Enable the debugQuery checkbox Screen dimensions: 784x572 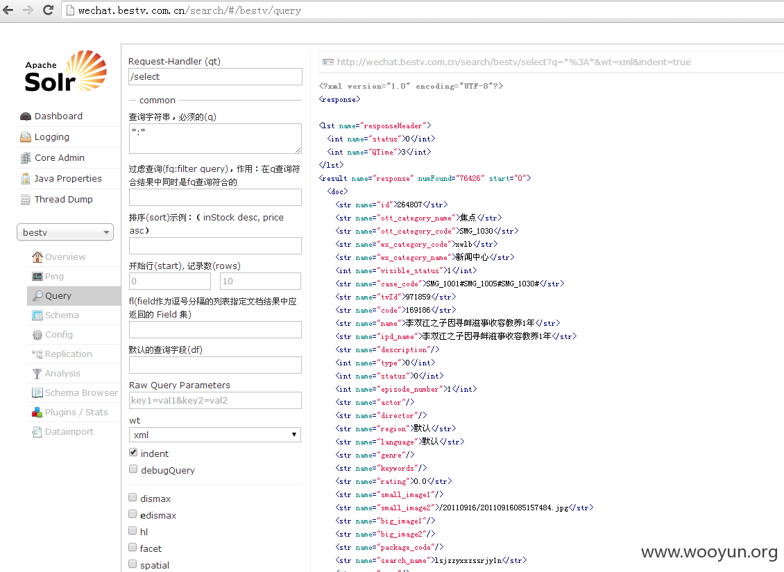[x=133, y=469]
